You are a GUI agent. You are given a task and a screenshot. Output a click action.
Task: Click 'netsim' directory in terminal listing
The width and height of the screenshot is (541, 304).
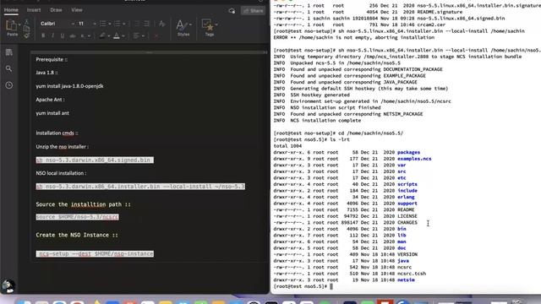pos(406,280)
